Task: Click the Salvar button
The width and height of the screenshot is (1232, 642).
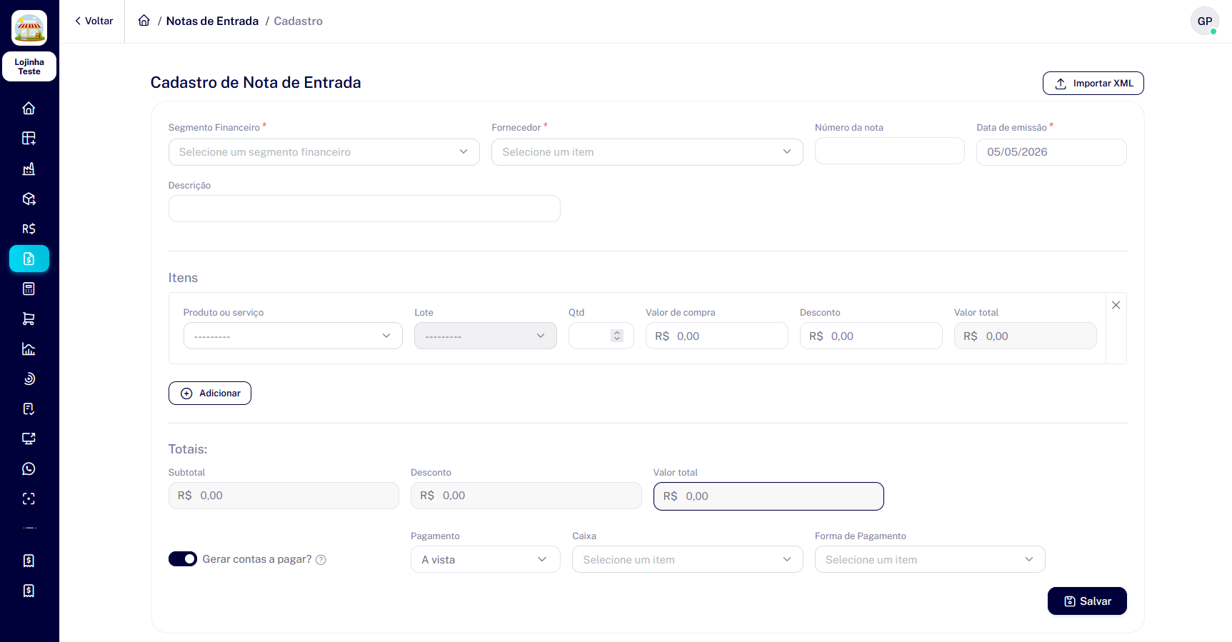Action: tap(1087, 601)
